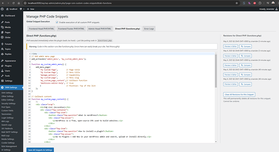This screenshot has width=279, height=152.
Task: Reload the page with the refresh icon
Action: point(13,3)
